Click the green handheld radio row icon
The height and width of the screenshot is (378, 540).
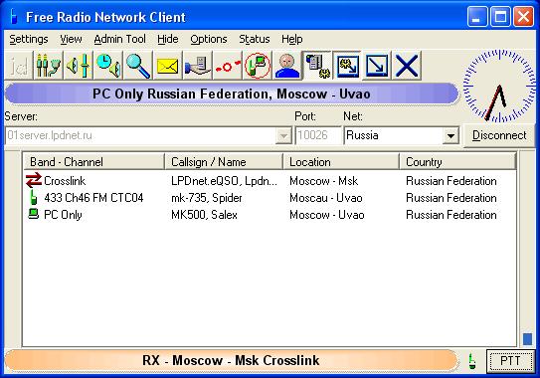pyautogui.click(x=34, y=197)
